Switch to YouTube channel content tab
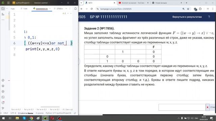 pyautogui.click(x=133, y=3)
